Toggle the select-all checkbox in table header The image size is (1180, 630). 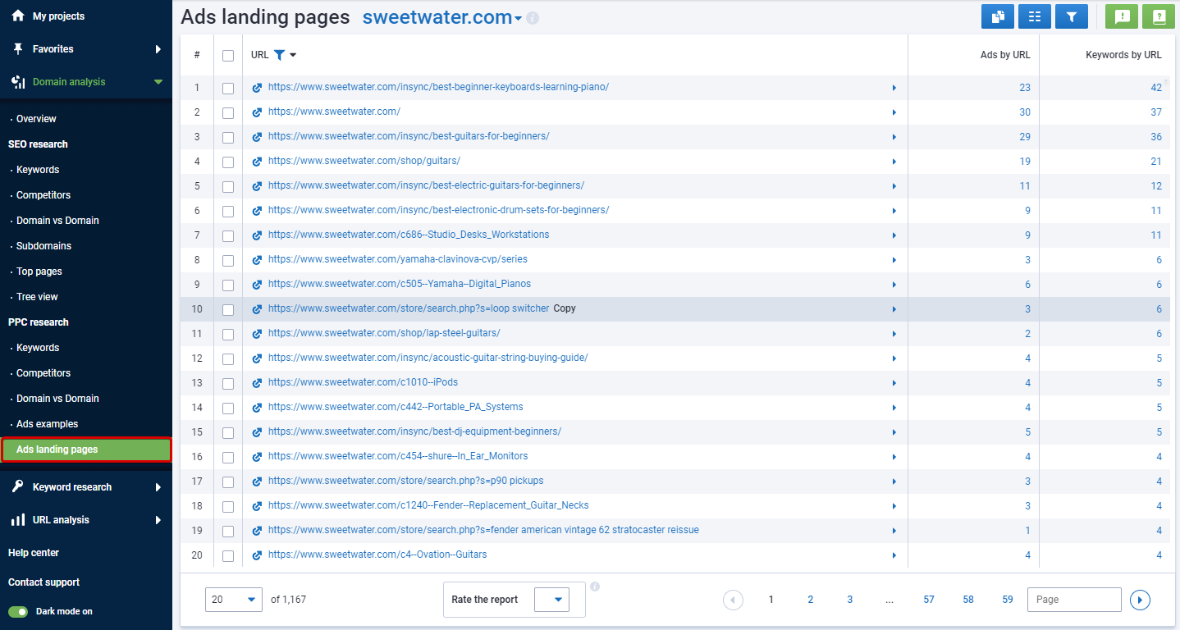tap(228, 56)
